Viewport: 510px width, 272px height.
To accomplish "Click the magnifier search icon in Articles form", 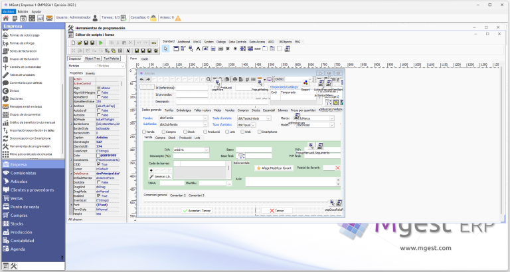I will (209, 79).
